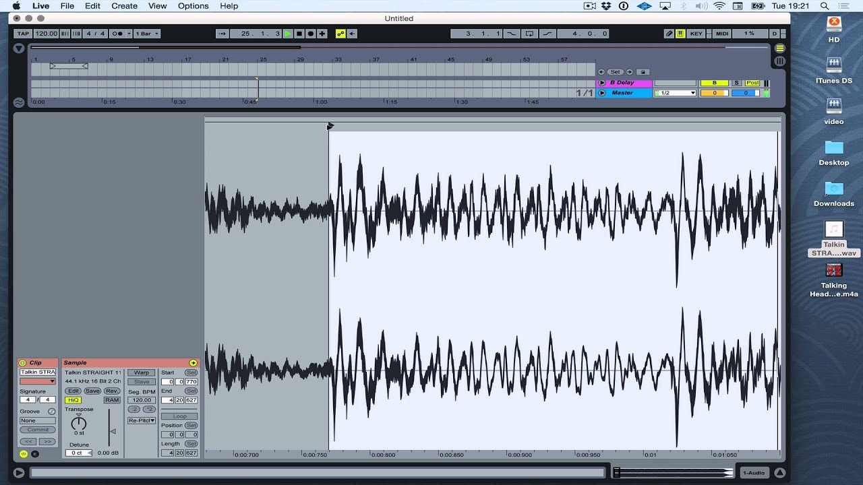The image size is (863, 485).
Task: Open the Master output 1/2 dropdown
Action: coord(675,93)
